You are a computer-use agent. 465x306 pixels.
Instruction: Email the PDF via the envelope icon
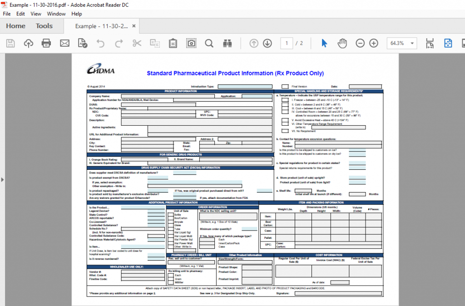pos(64,43)
